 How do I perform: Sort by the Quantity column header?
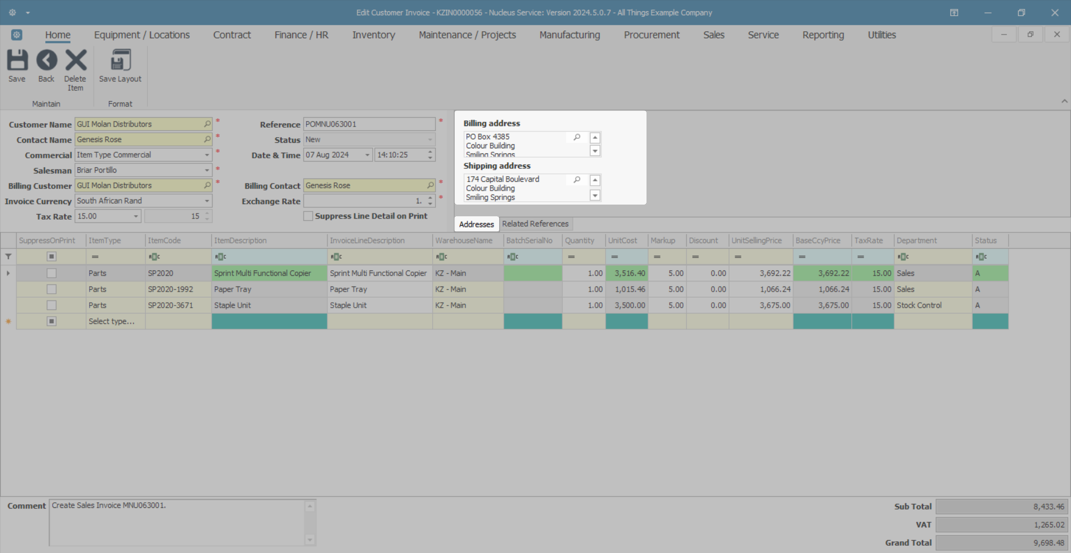point(583,240)
